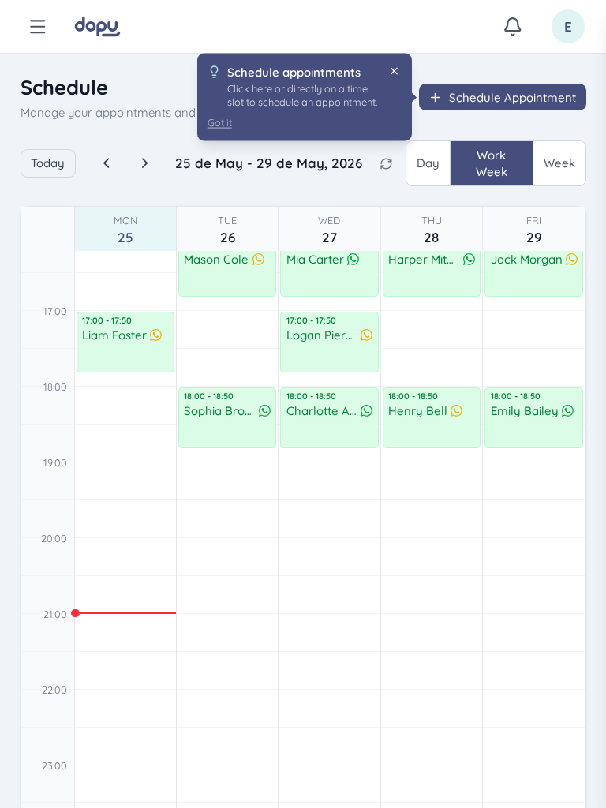Click the lightbulb tip icon

215,72
